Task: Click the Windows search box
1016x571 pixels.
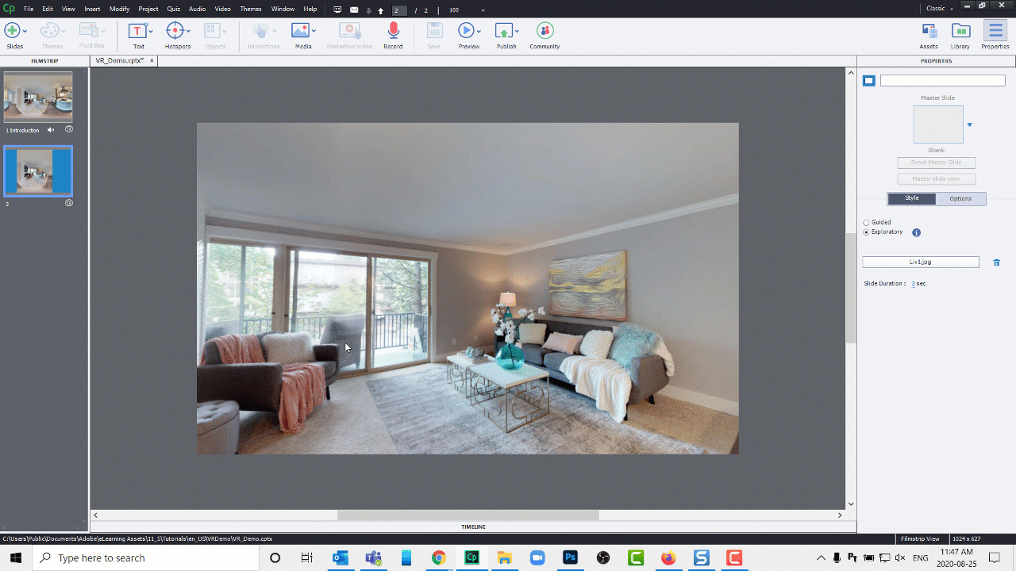Action: point(145,558)
